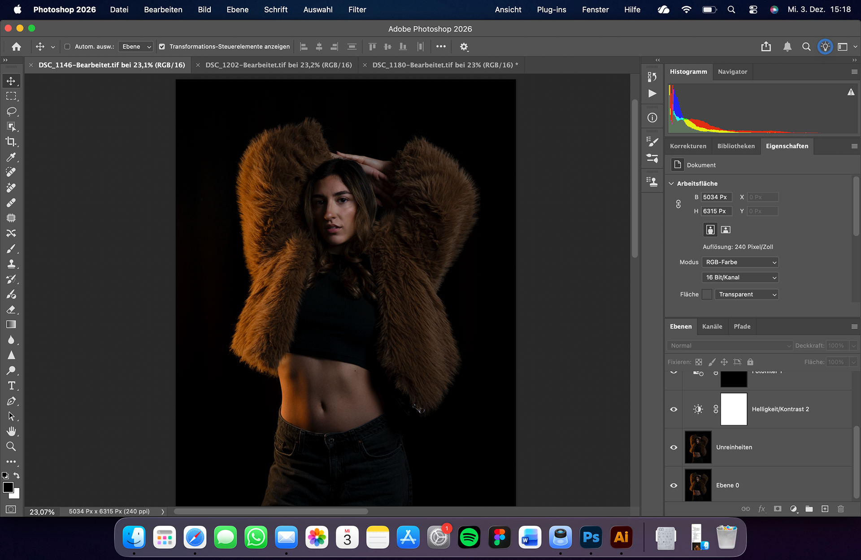This screenshot has height=560, width=861.
Task: Hide the Ebene 0 layer
Action: click(674, 486)
